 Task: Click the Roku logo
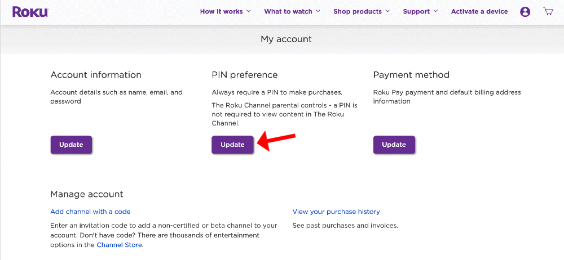pos(30,12)
